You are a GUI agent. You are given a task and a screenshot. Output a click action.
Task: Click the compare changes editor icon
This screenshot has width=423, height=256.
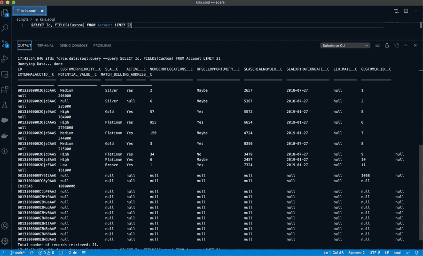coord(396,11)
